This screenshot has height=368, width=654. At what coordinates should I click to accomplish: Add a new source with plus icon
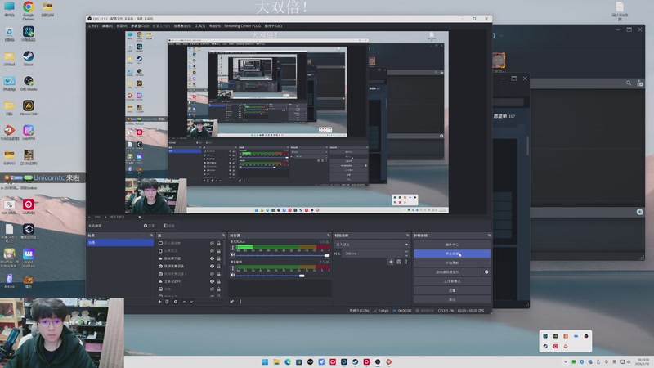[x=159, y=302]
